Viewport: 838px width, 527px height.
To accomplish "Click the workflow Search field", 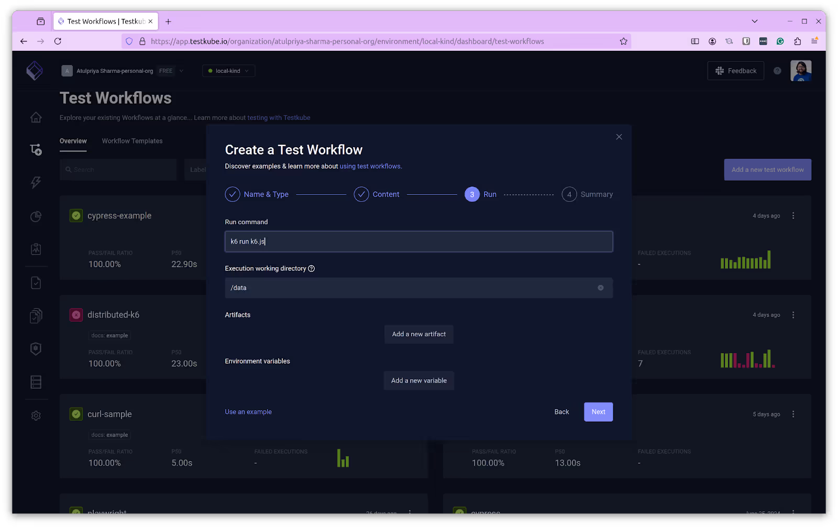I will (x=118, y=170).
